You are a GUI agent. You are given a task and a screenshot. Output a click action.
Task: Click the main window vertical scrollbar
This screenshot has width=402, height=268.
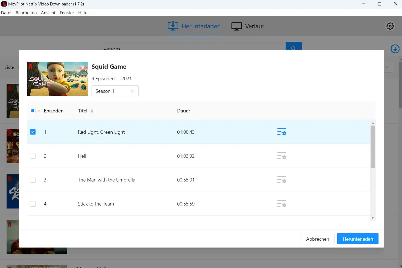click(x=400, y=85)
